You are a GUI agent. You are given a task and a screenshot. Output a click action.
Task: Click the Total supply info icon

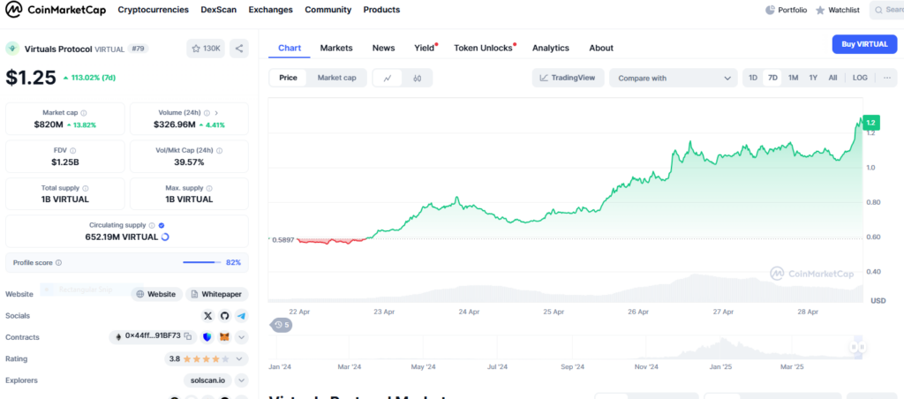86,188
